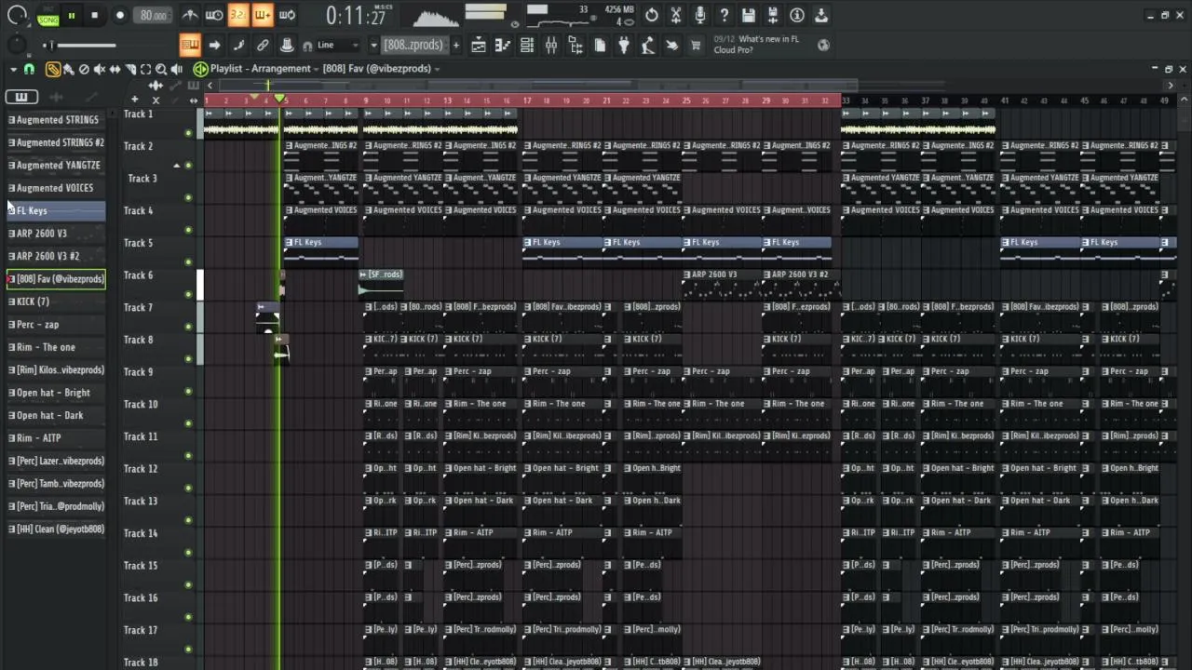The width and height of the screenshot is (1192, 670).
Task: Open help with the question mark icon
Action: point(725,15)
